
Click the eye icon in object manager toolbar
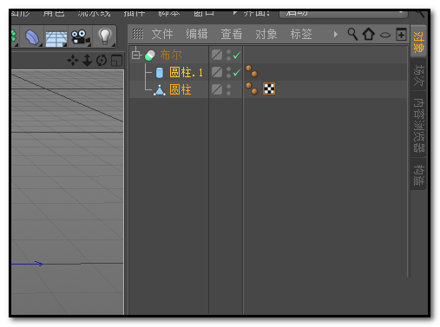[385, 35]
